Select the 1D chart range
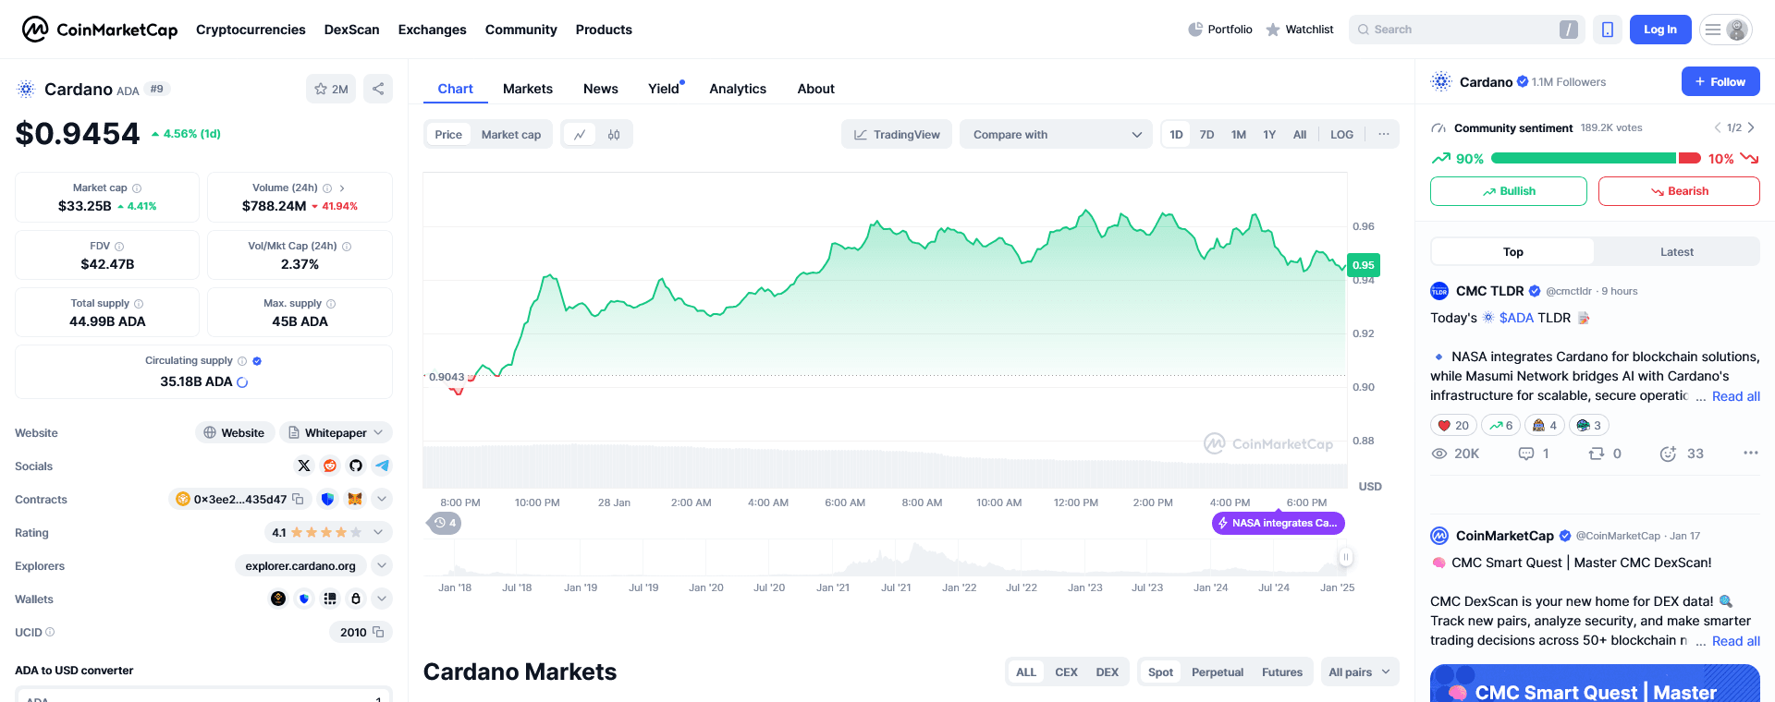The height and width of the screenshot is (702, 1775). [1176, 135]
